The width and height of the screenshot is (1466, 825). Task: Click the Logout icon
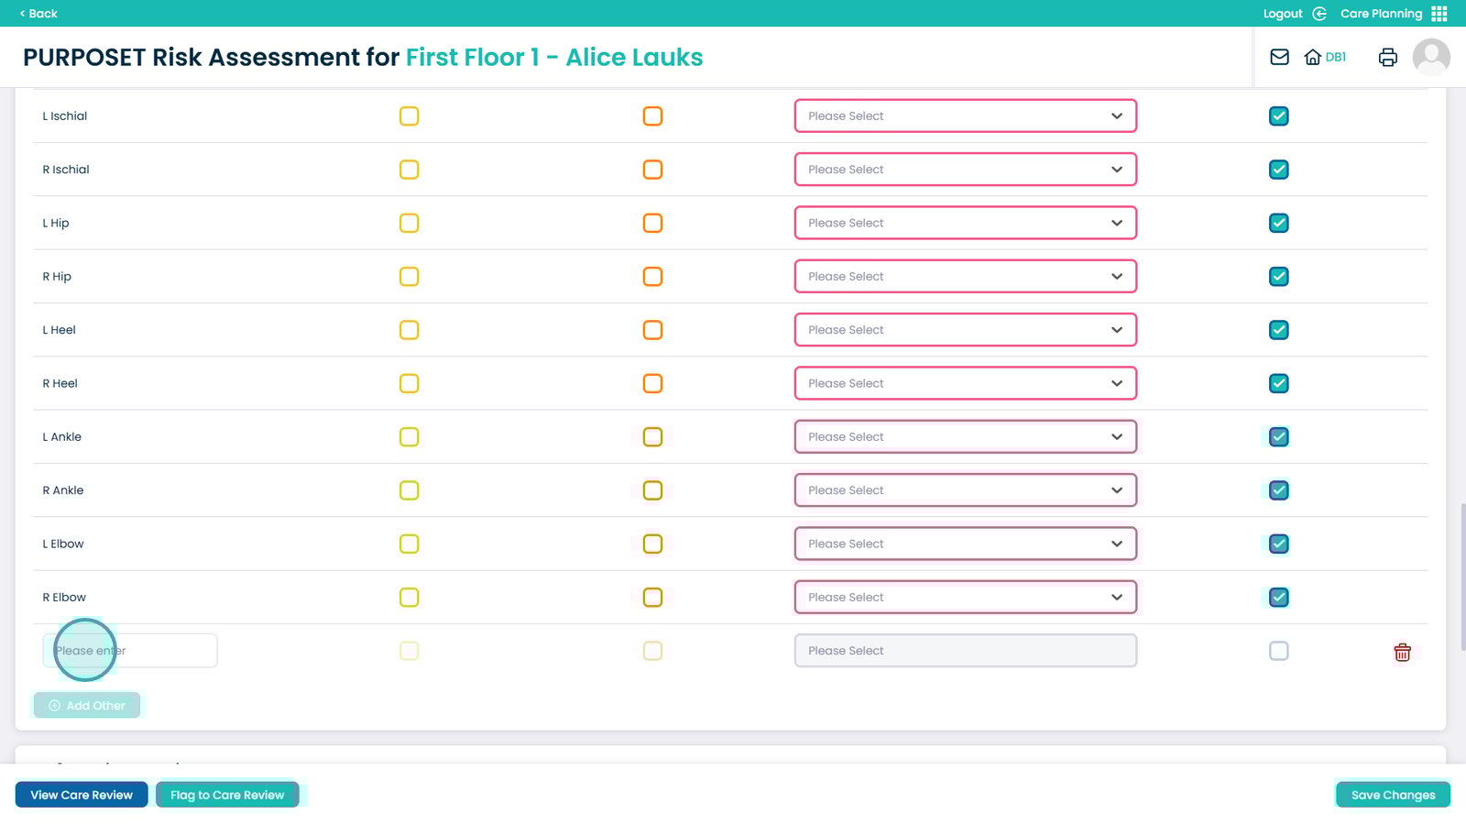1319,14
